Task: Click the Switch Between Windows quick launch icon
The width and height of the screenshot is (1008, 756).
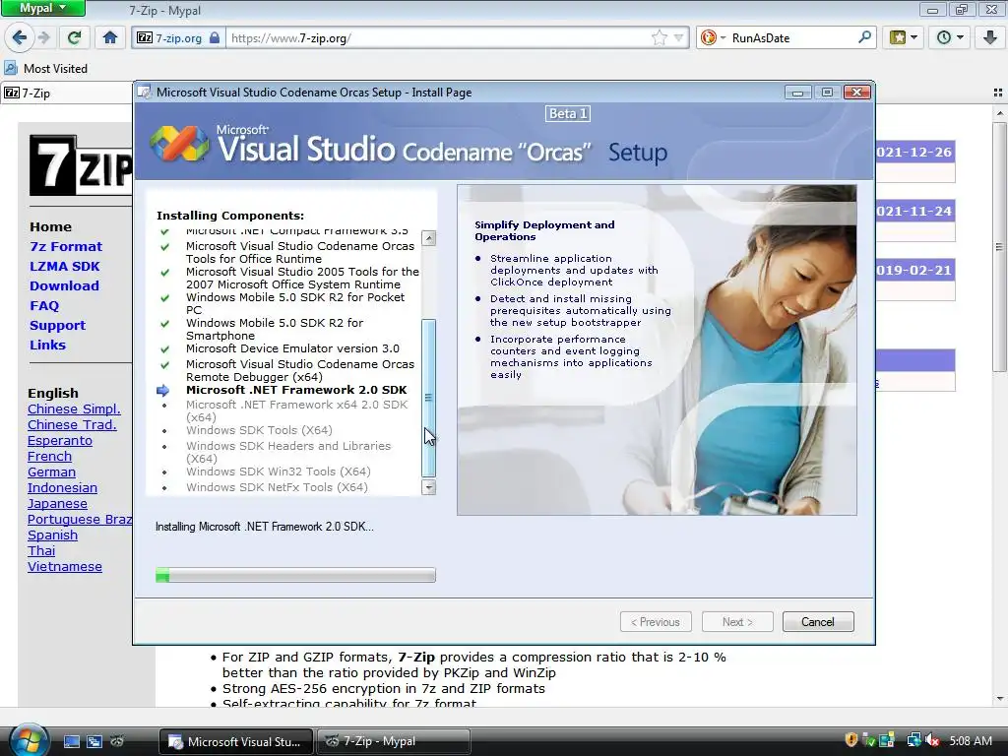Action: (94, 741)
